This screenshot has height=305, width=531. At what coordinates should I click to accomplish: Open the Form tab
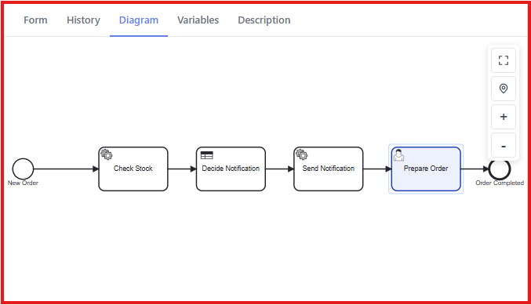(x=35, y=20)
